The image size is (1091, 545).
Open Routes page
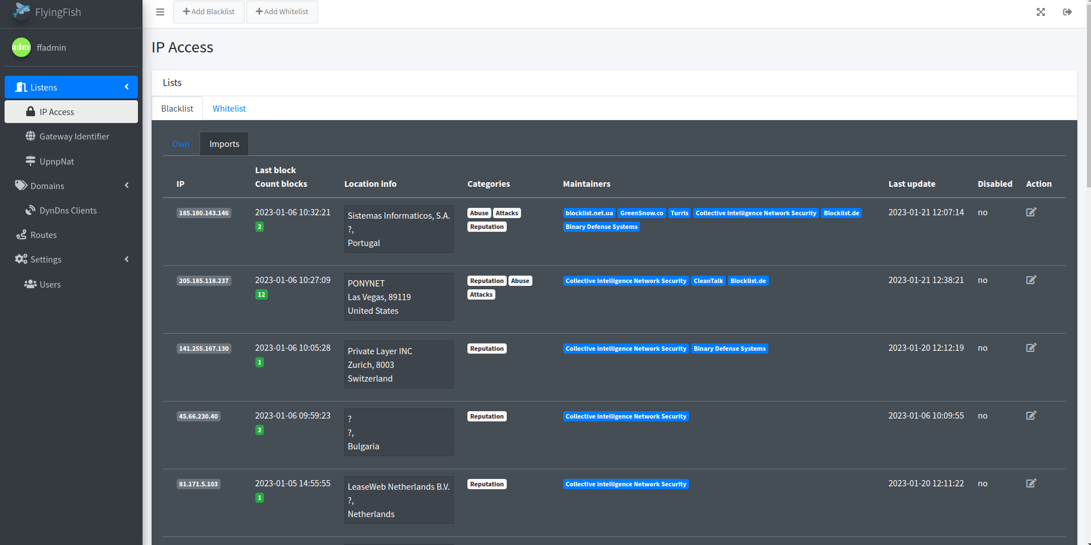pyautogui.click(x=71, y=235)
